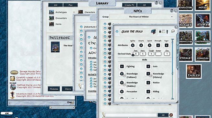The width and height of the screenshot is (212, 118).
Task: Roll the Smarts attribute die
Action: point(141,45)
